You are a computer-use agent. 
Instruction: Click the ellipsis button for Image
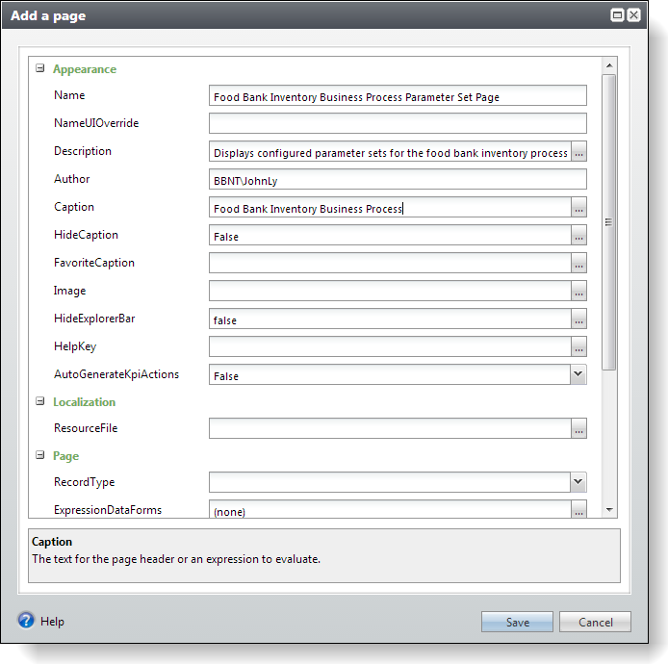[578, 291]
